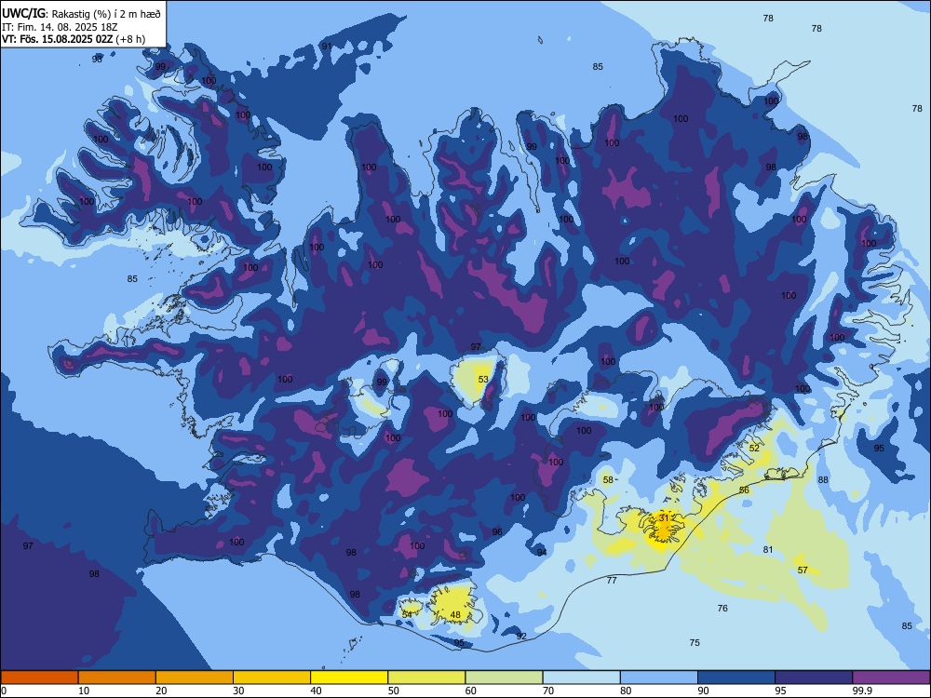Click the '54' value beside the 48 patch
This screenshot has height=698, width=931.
[x=408, y=615]
